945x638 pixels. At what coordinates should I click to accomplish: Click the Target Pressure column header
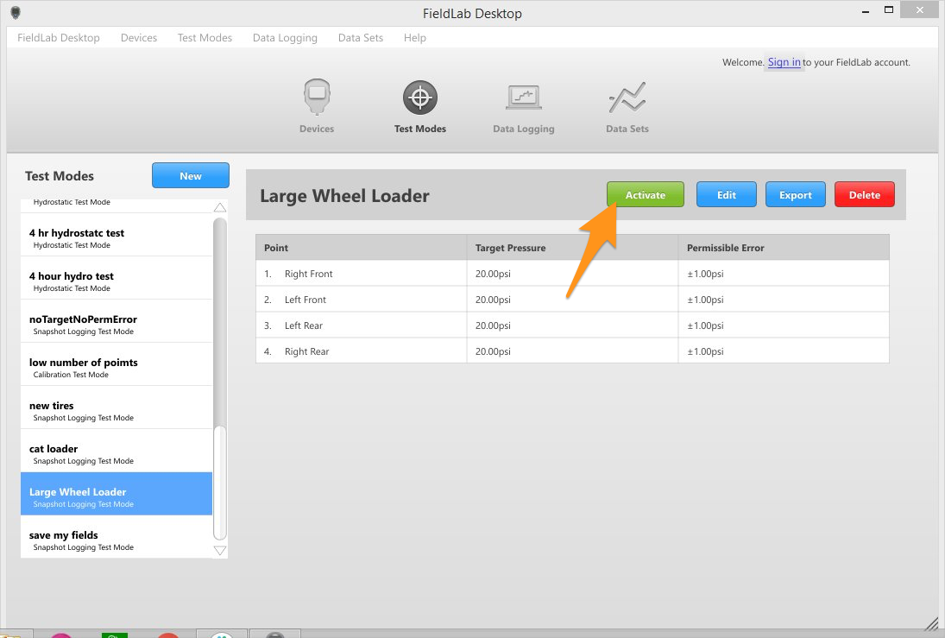tap(572, 247)
